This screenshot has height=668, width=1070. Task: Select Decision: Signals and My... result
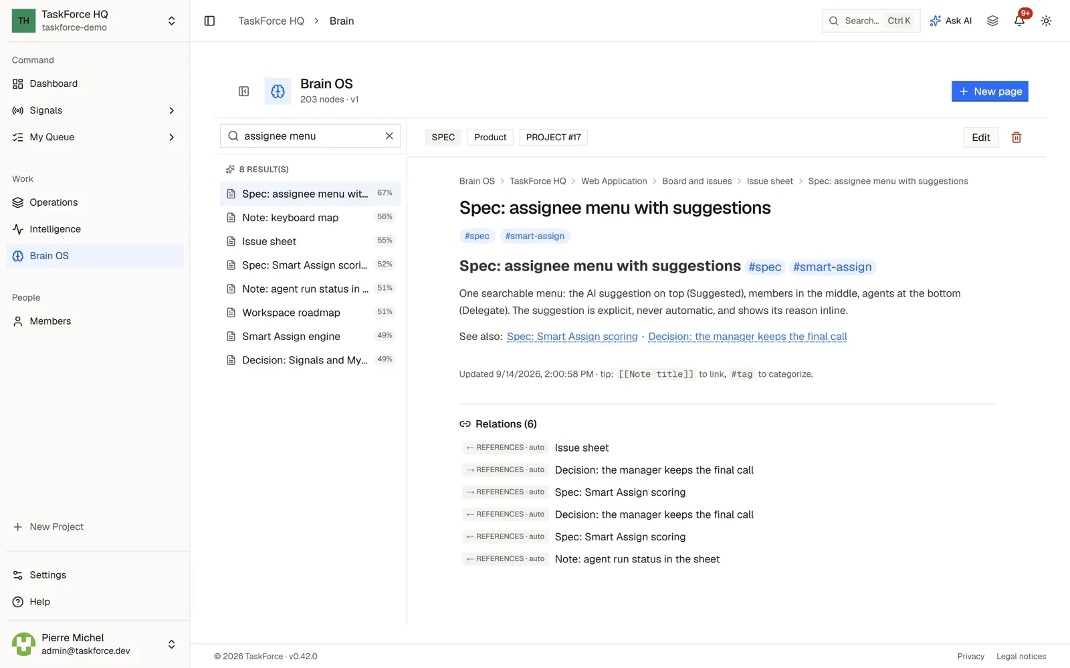pos(310,360)
